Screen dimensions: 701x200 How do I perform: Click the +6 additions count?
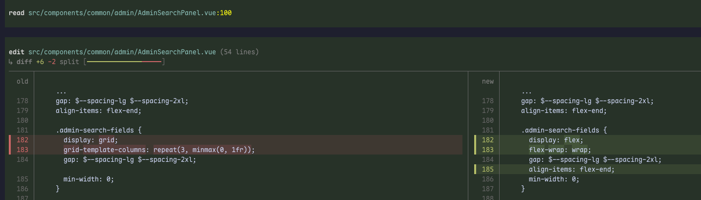coord(40,62)
